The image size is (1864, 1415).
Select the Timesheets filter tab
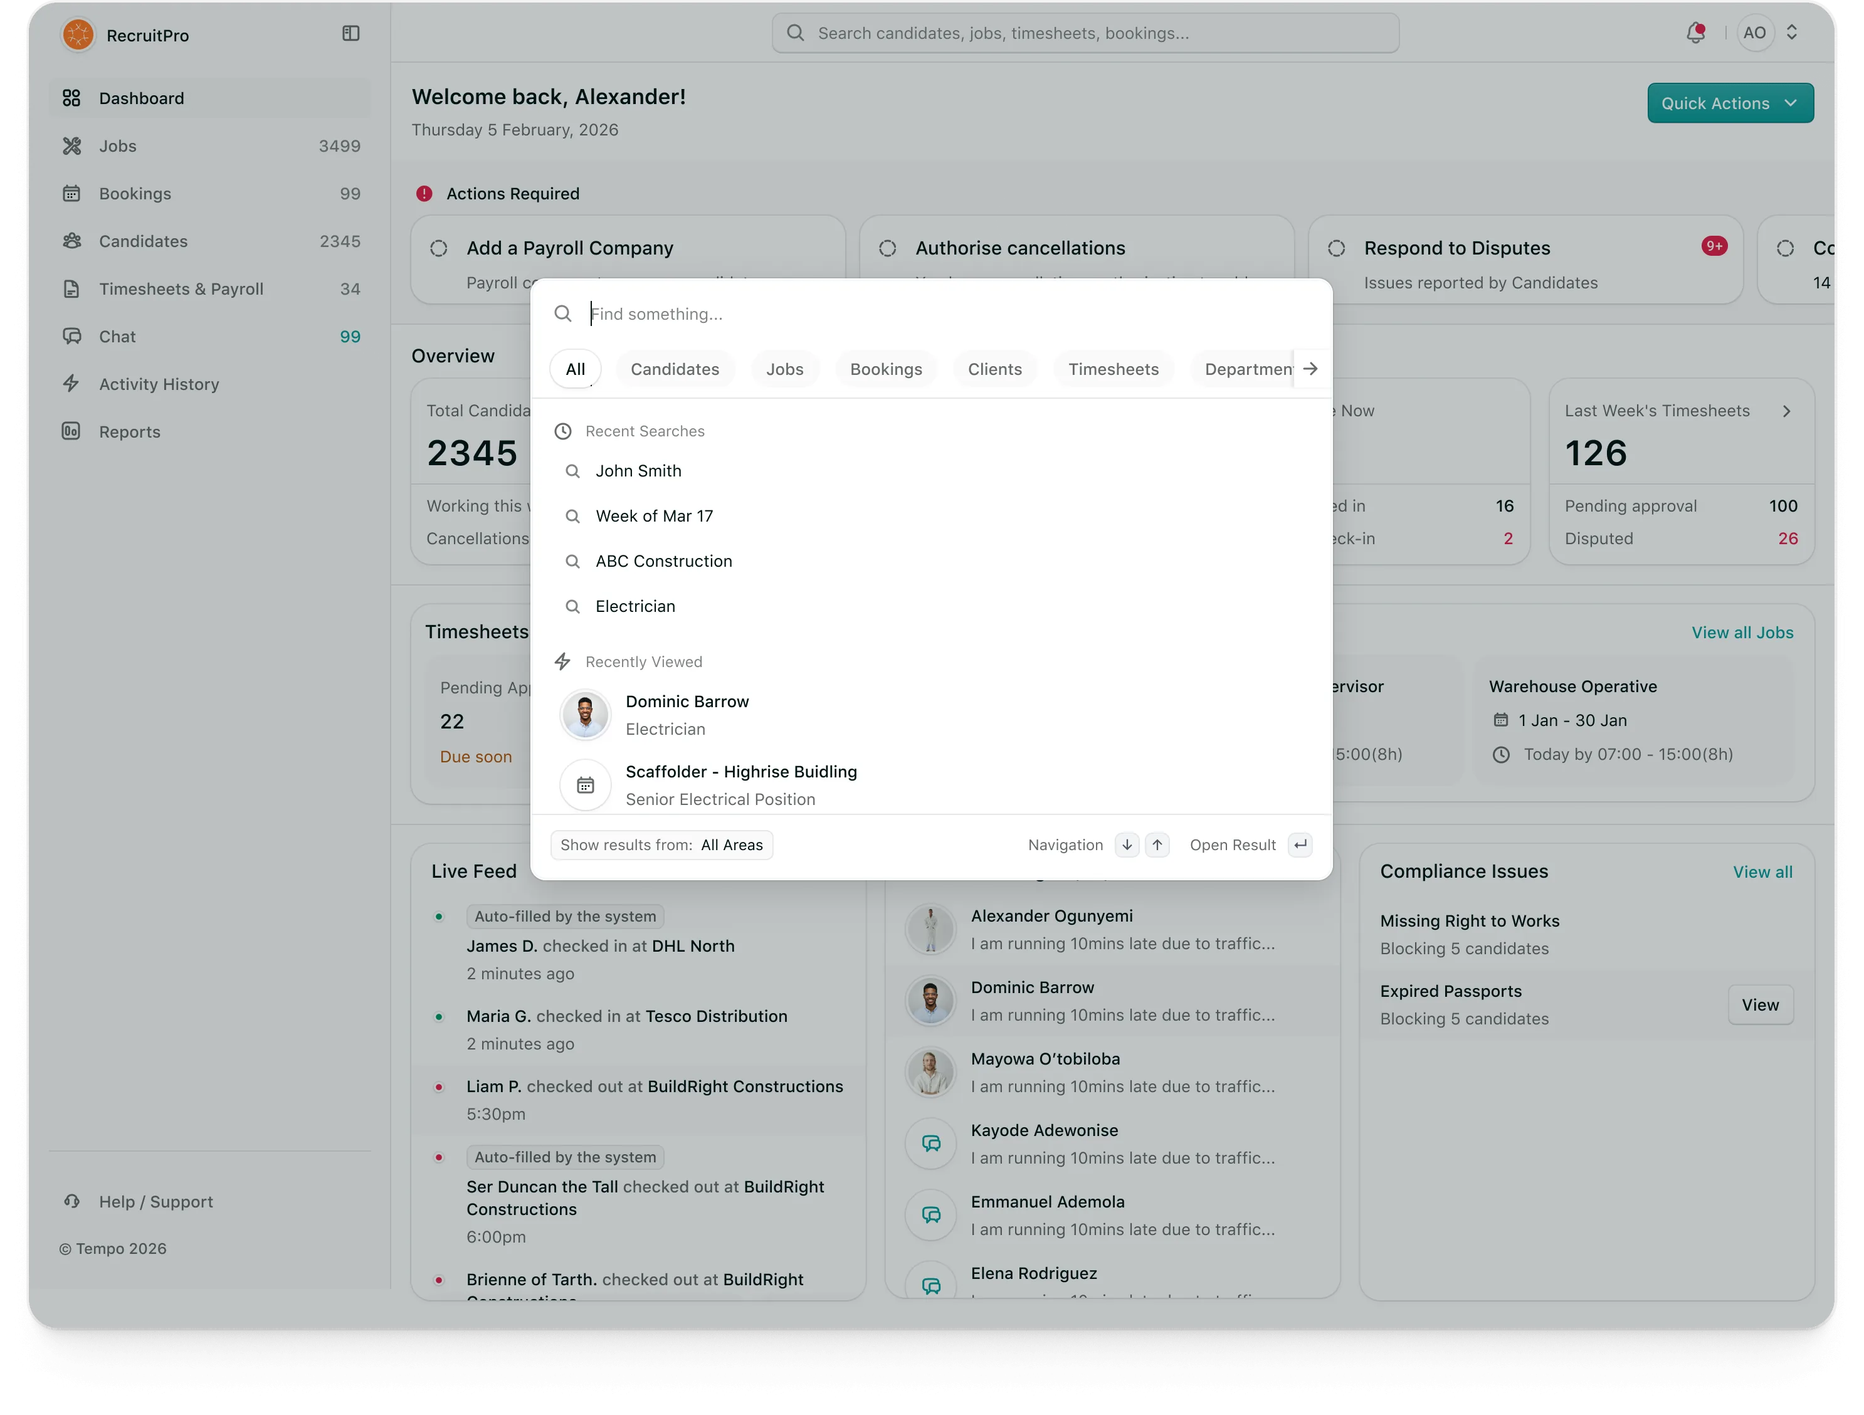coord(1113,369)
